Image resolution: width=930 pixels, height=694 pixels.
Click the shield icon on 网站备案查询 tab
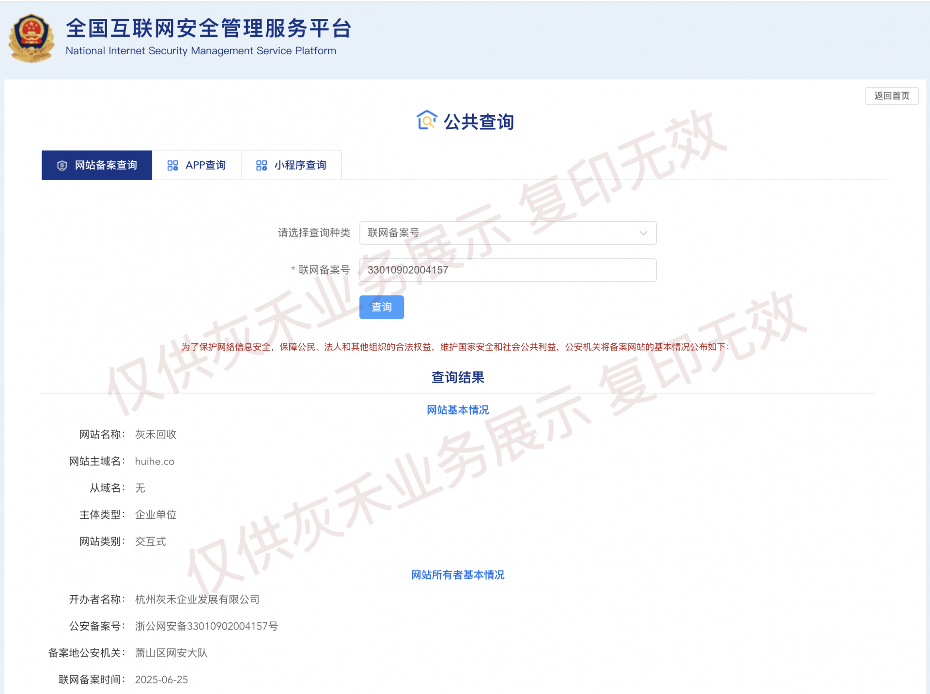(62, 166)
